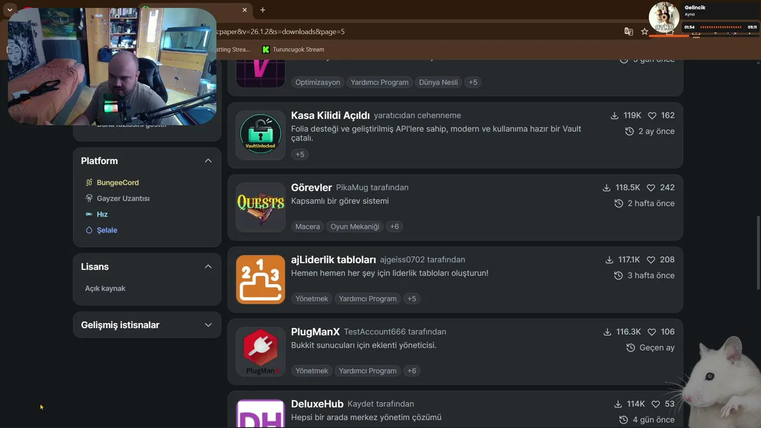Click the heart icon on PlugManX
The image size is (761, 428).
652,332
